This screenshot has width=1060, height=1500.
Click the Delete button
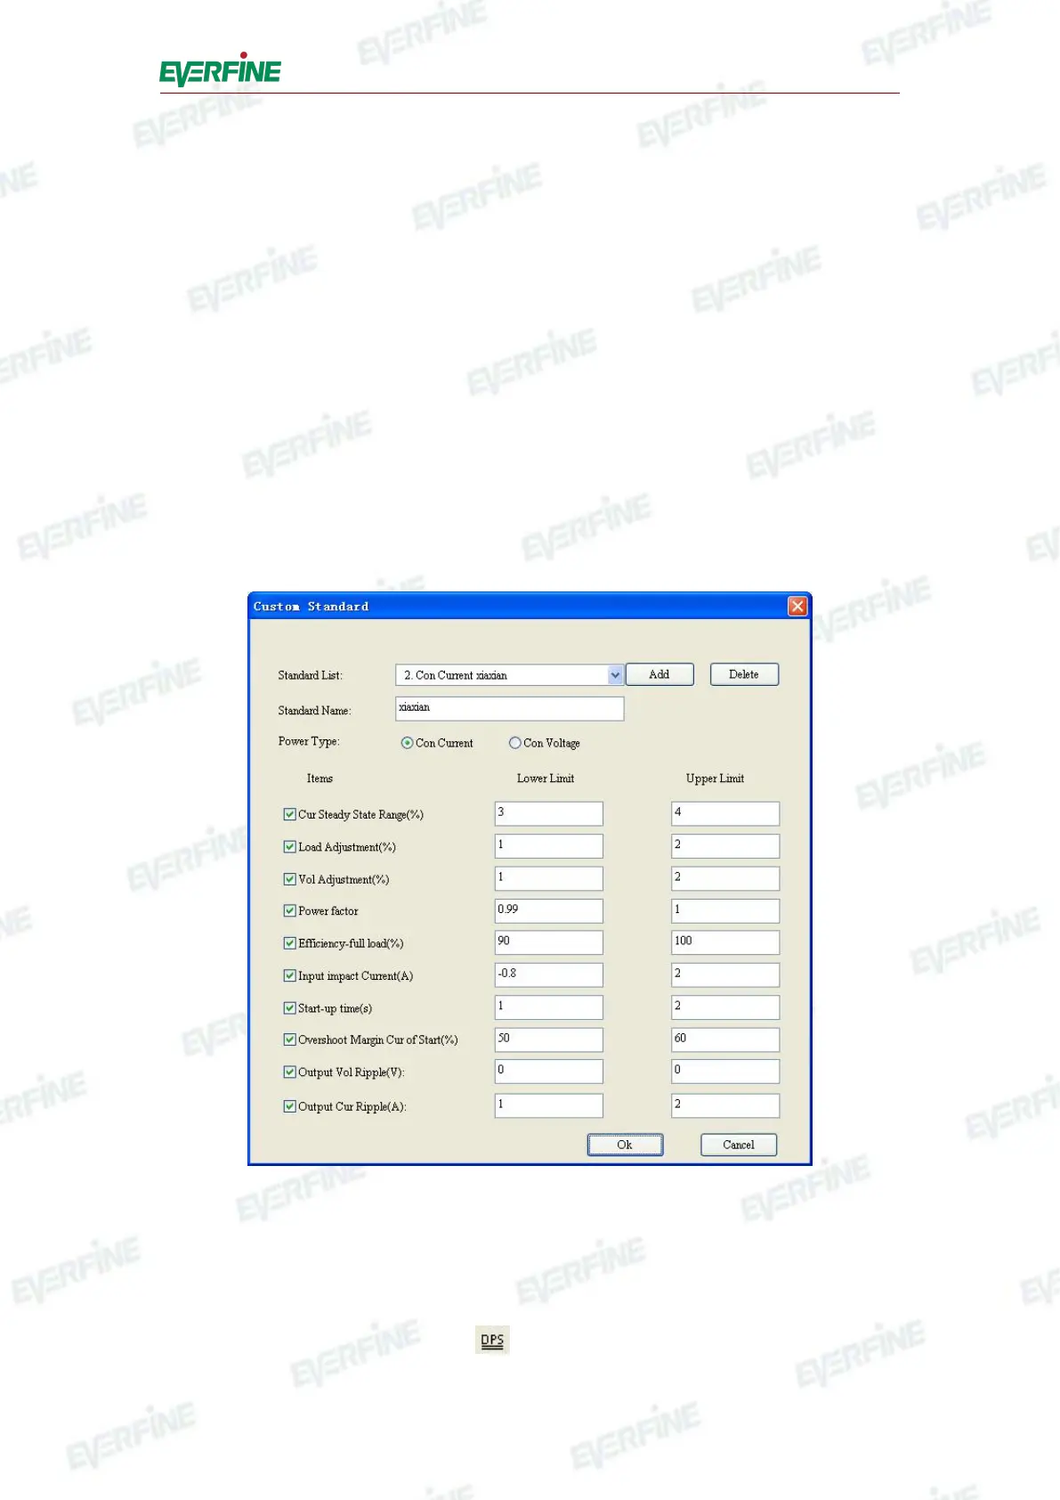pos(744,674)
